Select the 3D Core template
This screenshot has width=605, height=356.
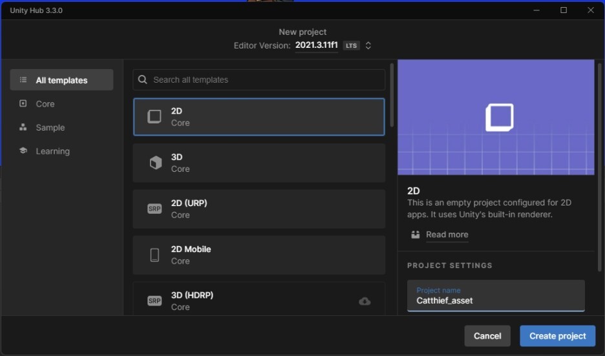pyautogui.click(x=259, y=163)
